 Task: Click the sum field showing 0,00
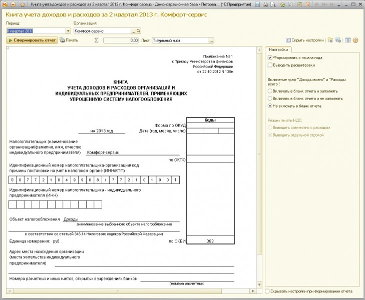pyautogui.click(x=121, y=40)
